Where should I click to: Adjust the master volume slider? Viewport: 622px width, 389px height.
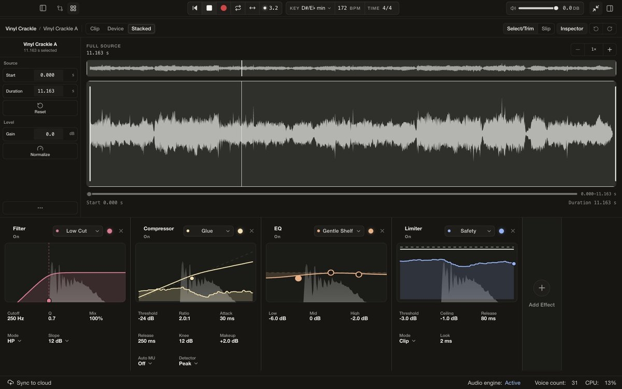[x=538, y=8]
